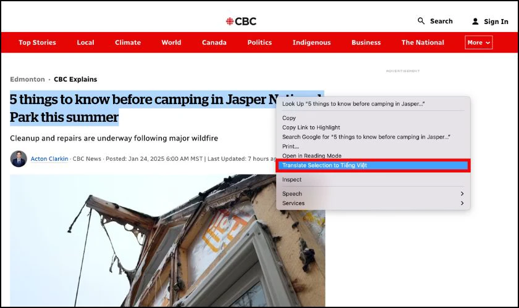Expand the Services submenu
The image size is (519, 308).
point(373,203)
